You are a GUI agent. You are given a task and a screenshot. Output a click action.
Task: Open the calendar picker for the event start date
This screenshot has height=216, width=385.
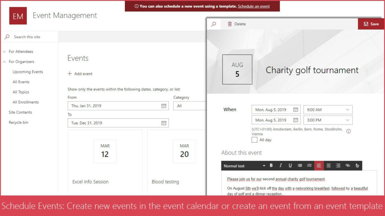[296, 110]
